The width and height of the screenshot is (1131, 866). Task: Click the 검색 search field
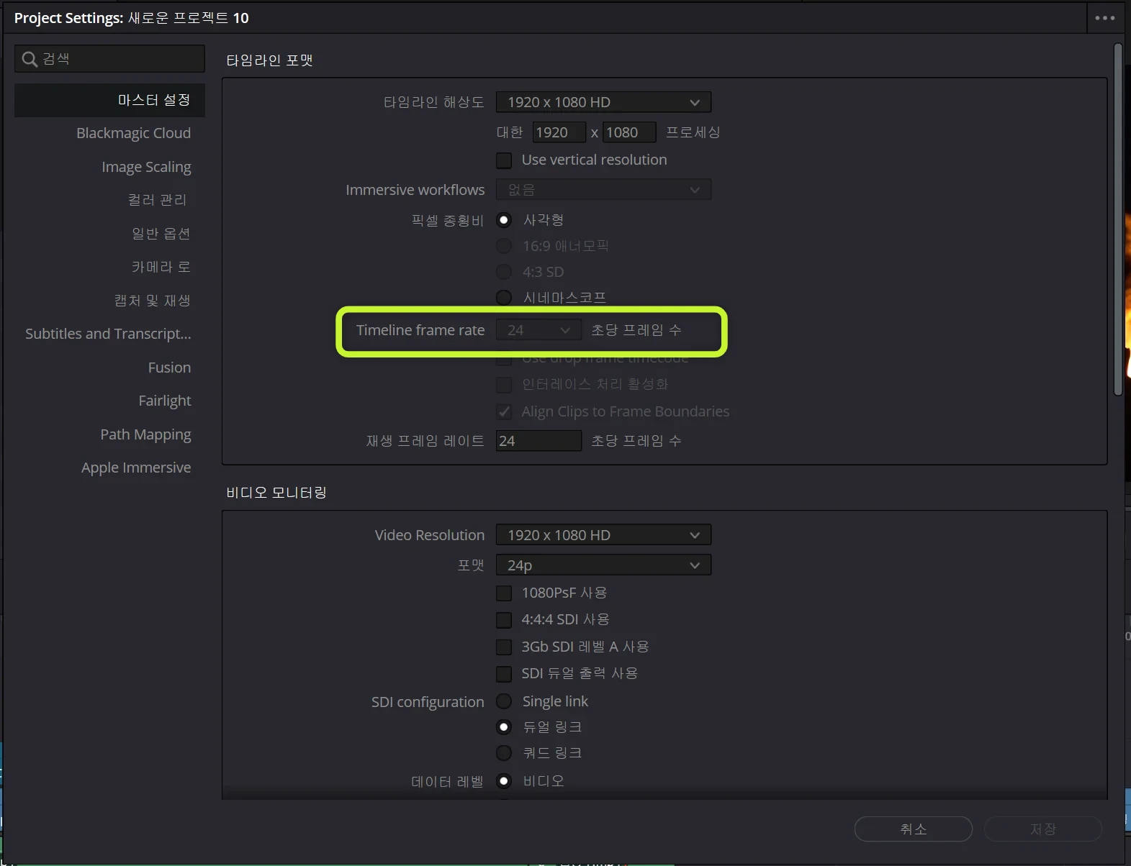tap(109, 59)
